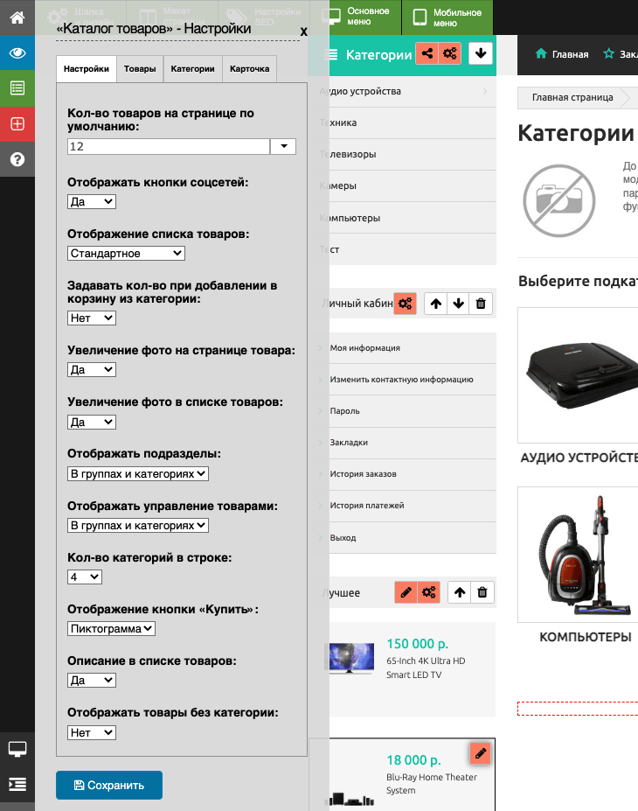Expand the Отображение списка товаров dropdown
Image resolution: width=638 pixels, height=811 pixels.
click(x=126, y=254)
